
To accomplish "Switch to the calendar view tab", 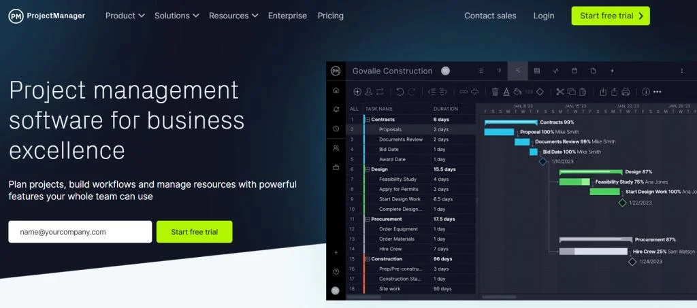I will click(x=574, y=71).
